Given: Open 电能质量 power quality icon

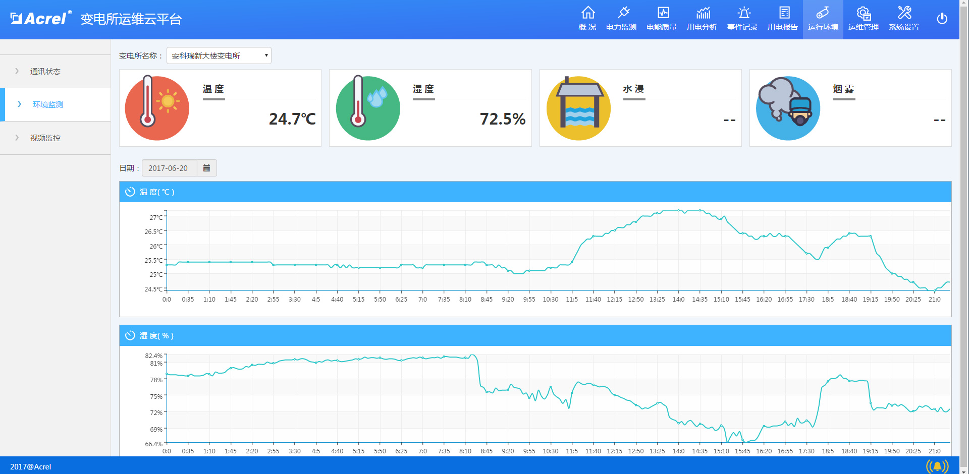Looking at the screenshot, I should 663,13.
